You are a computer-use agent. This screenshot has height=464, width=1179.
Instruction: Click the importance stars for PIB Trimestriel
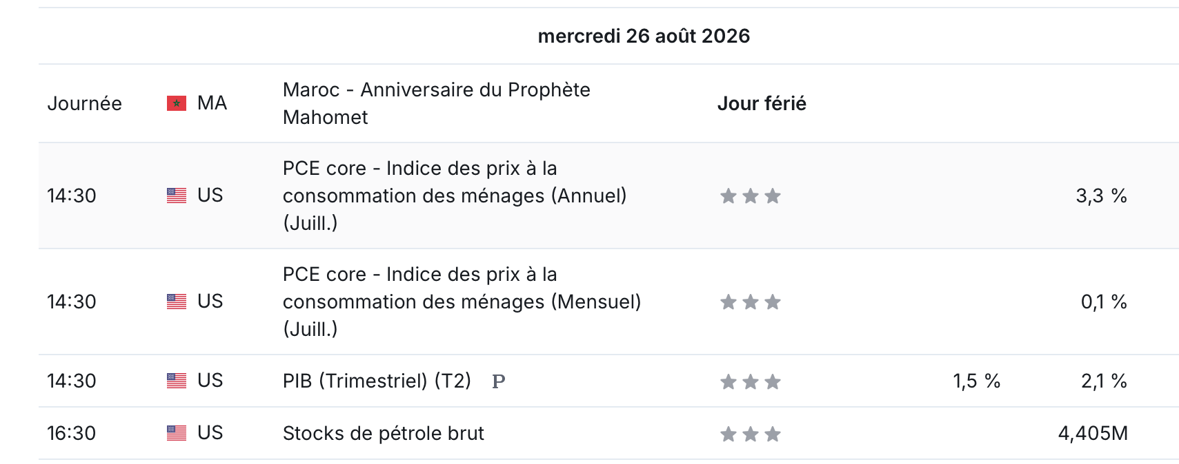tap(751, 381)
